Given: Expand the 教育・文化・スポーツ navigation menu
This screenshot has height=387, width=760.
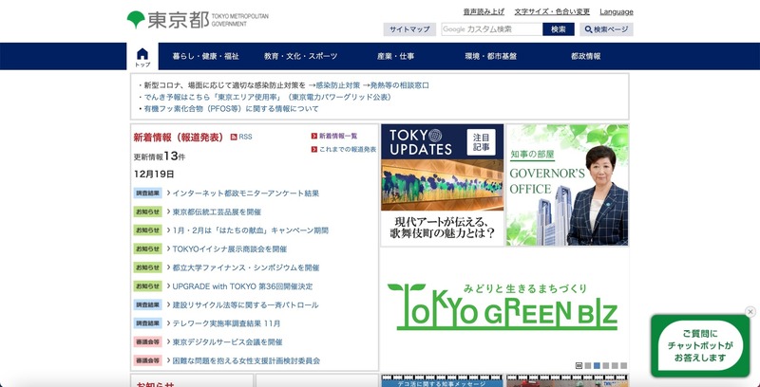Looking at the screenshot, I should [300, 57].
